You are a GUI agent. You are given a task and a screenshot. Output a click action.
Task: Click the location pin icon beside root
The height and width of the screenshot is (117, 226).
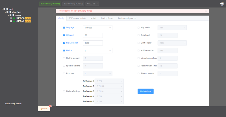(7, 9)
